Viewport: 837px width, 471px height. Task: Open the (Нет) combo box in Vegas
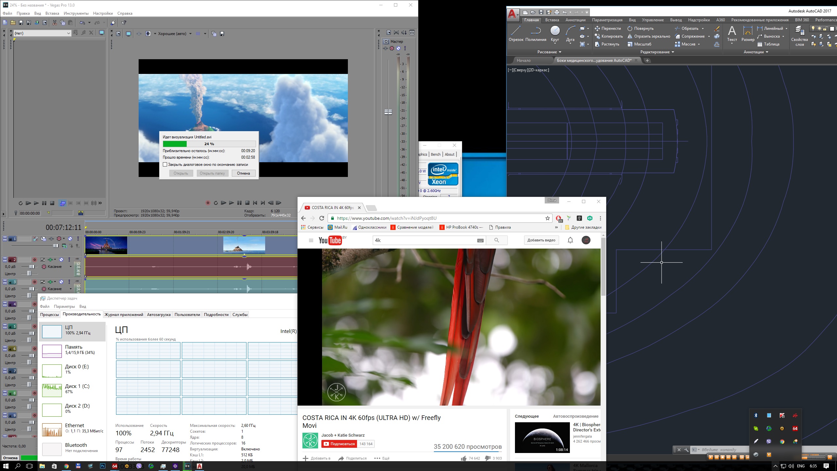(x=42, y=33)
